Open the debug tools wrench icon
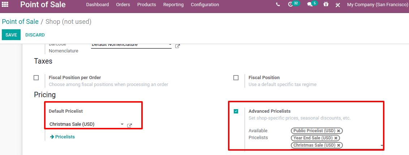Image resolution: width=409 pixels, height=155 pixels. [x=338, y=5]
